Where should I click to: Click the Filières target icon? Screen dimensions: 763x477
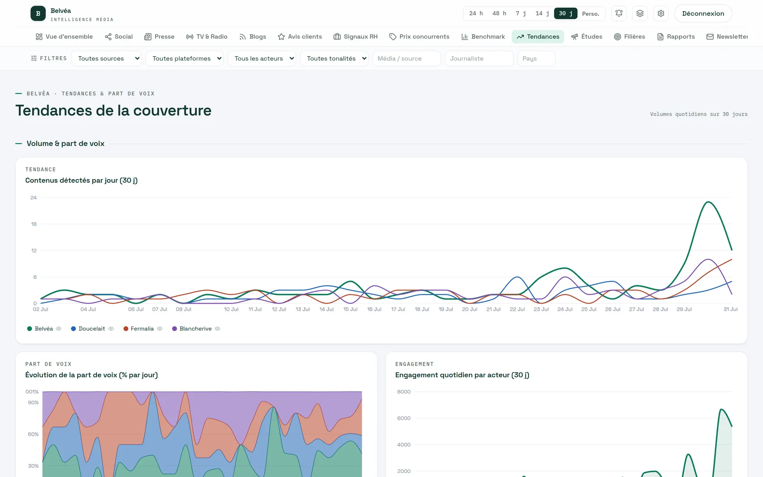tap(618, 37)
